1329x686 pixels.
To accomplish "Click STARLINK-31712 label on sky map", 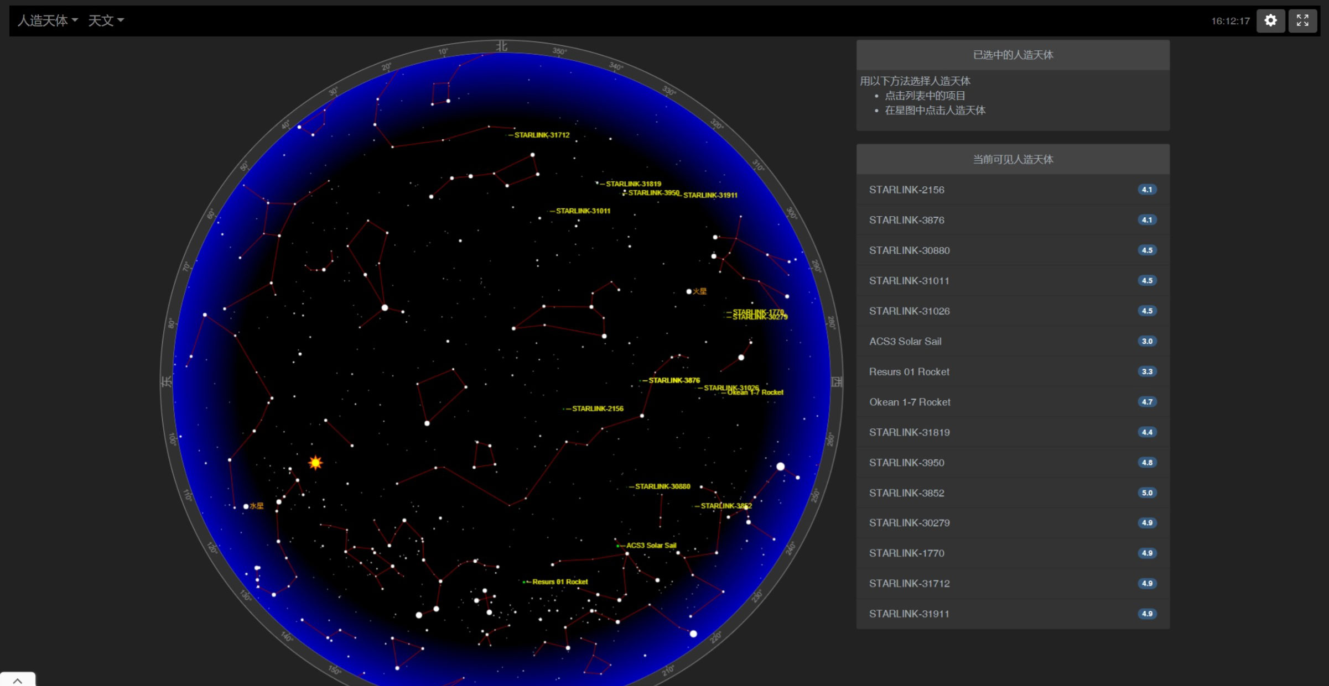I will (542, 135).
